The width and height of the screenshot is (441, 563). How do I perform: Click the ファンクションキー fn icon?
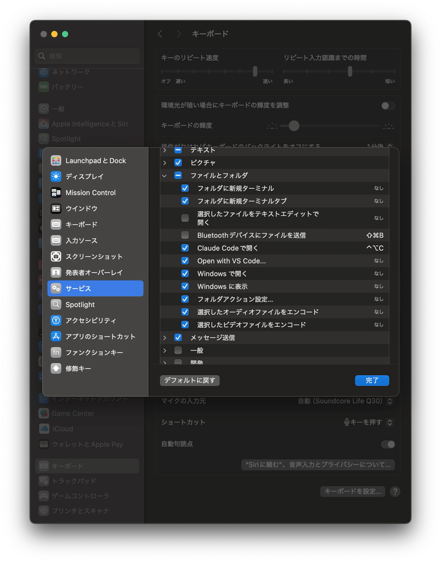tap(56, 352)
